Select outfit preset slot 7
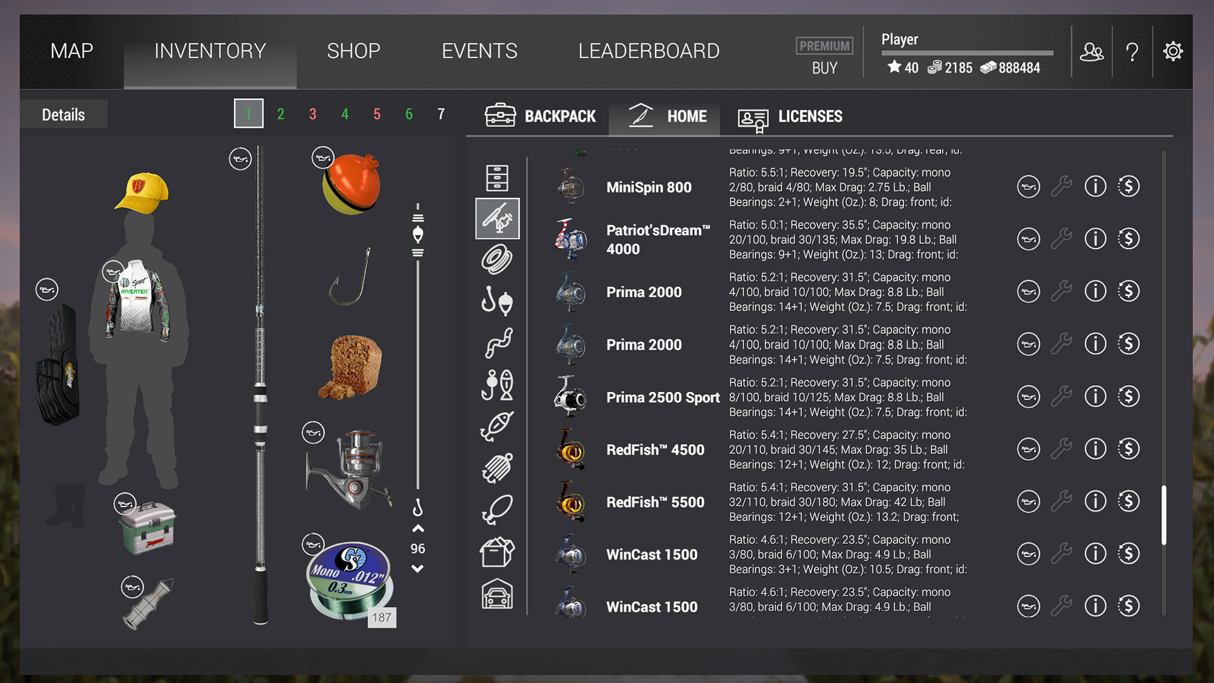This screenshot has width=1214, height=683. (x=441, y=114)
